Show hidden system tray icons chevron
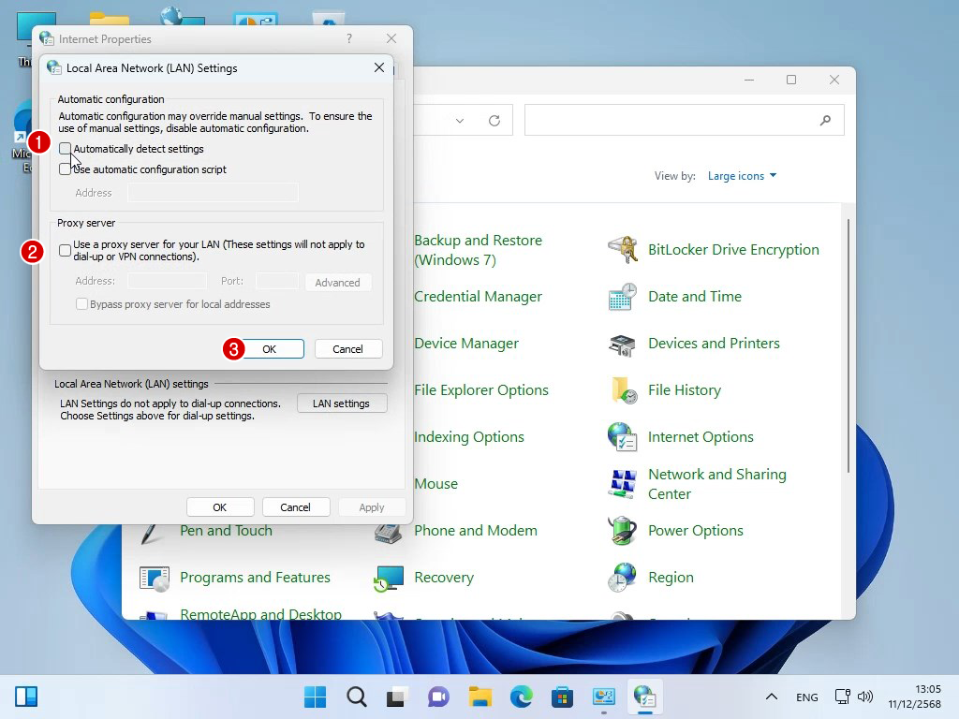 [x=771, y=697]
